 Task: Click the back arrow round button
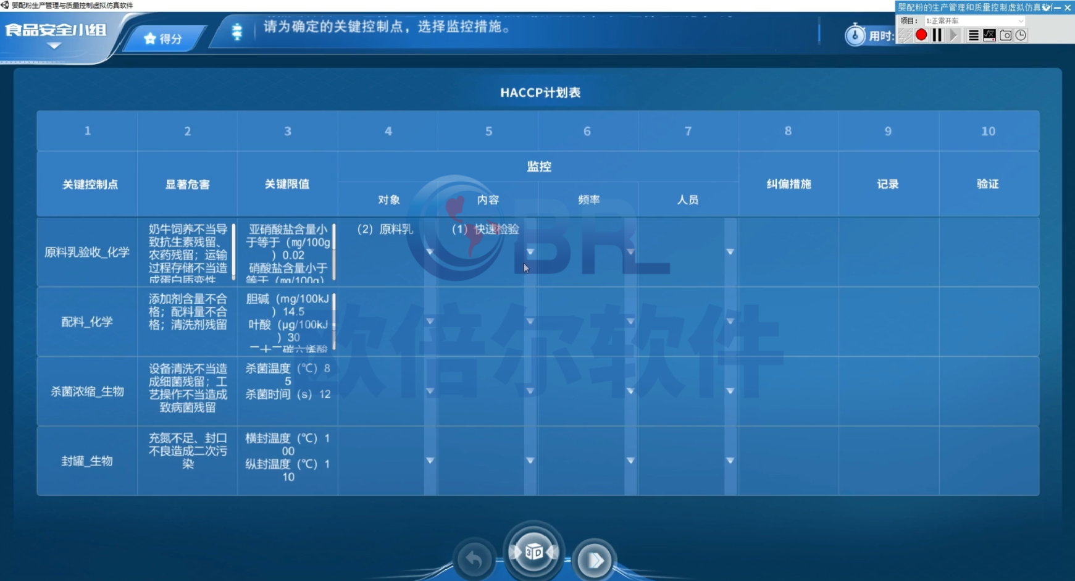(x=474, y=560)
